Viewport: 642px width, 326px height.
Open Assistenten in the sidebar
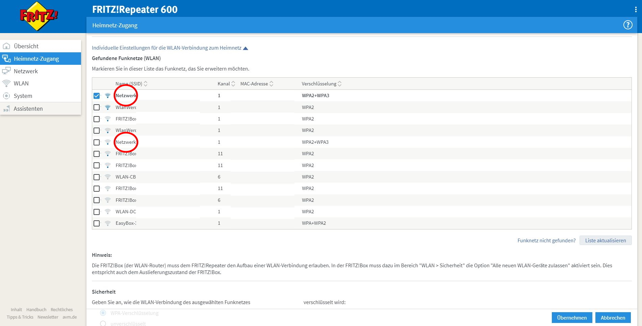click(x=41, y=109)
